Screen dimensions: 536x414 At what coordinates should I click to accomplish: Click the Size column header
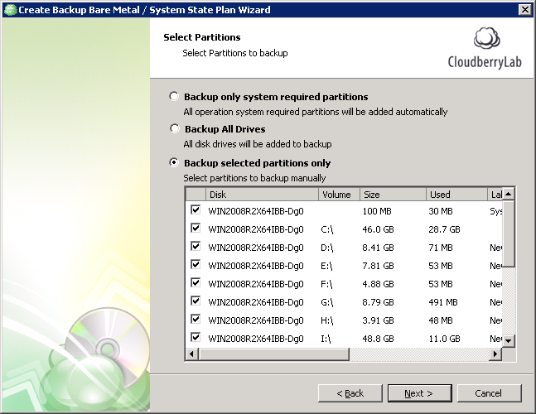(393, 195)
